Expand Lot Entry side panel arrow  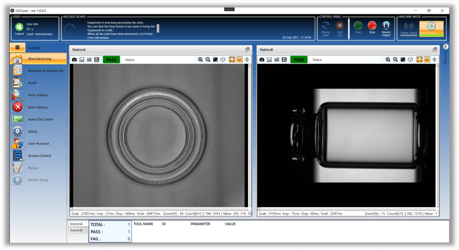[x=445, y=47]
